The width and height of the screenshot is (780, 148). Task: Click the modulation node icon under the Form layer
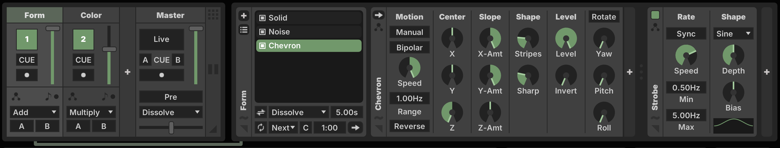coord(16,96)
